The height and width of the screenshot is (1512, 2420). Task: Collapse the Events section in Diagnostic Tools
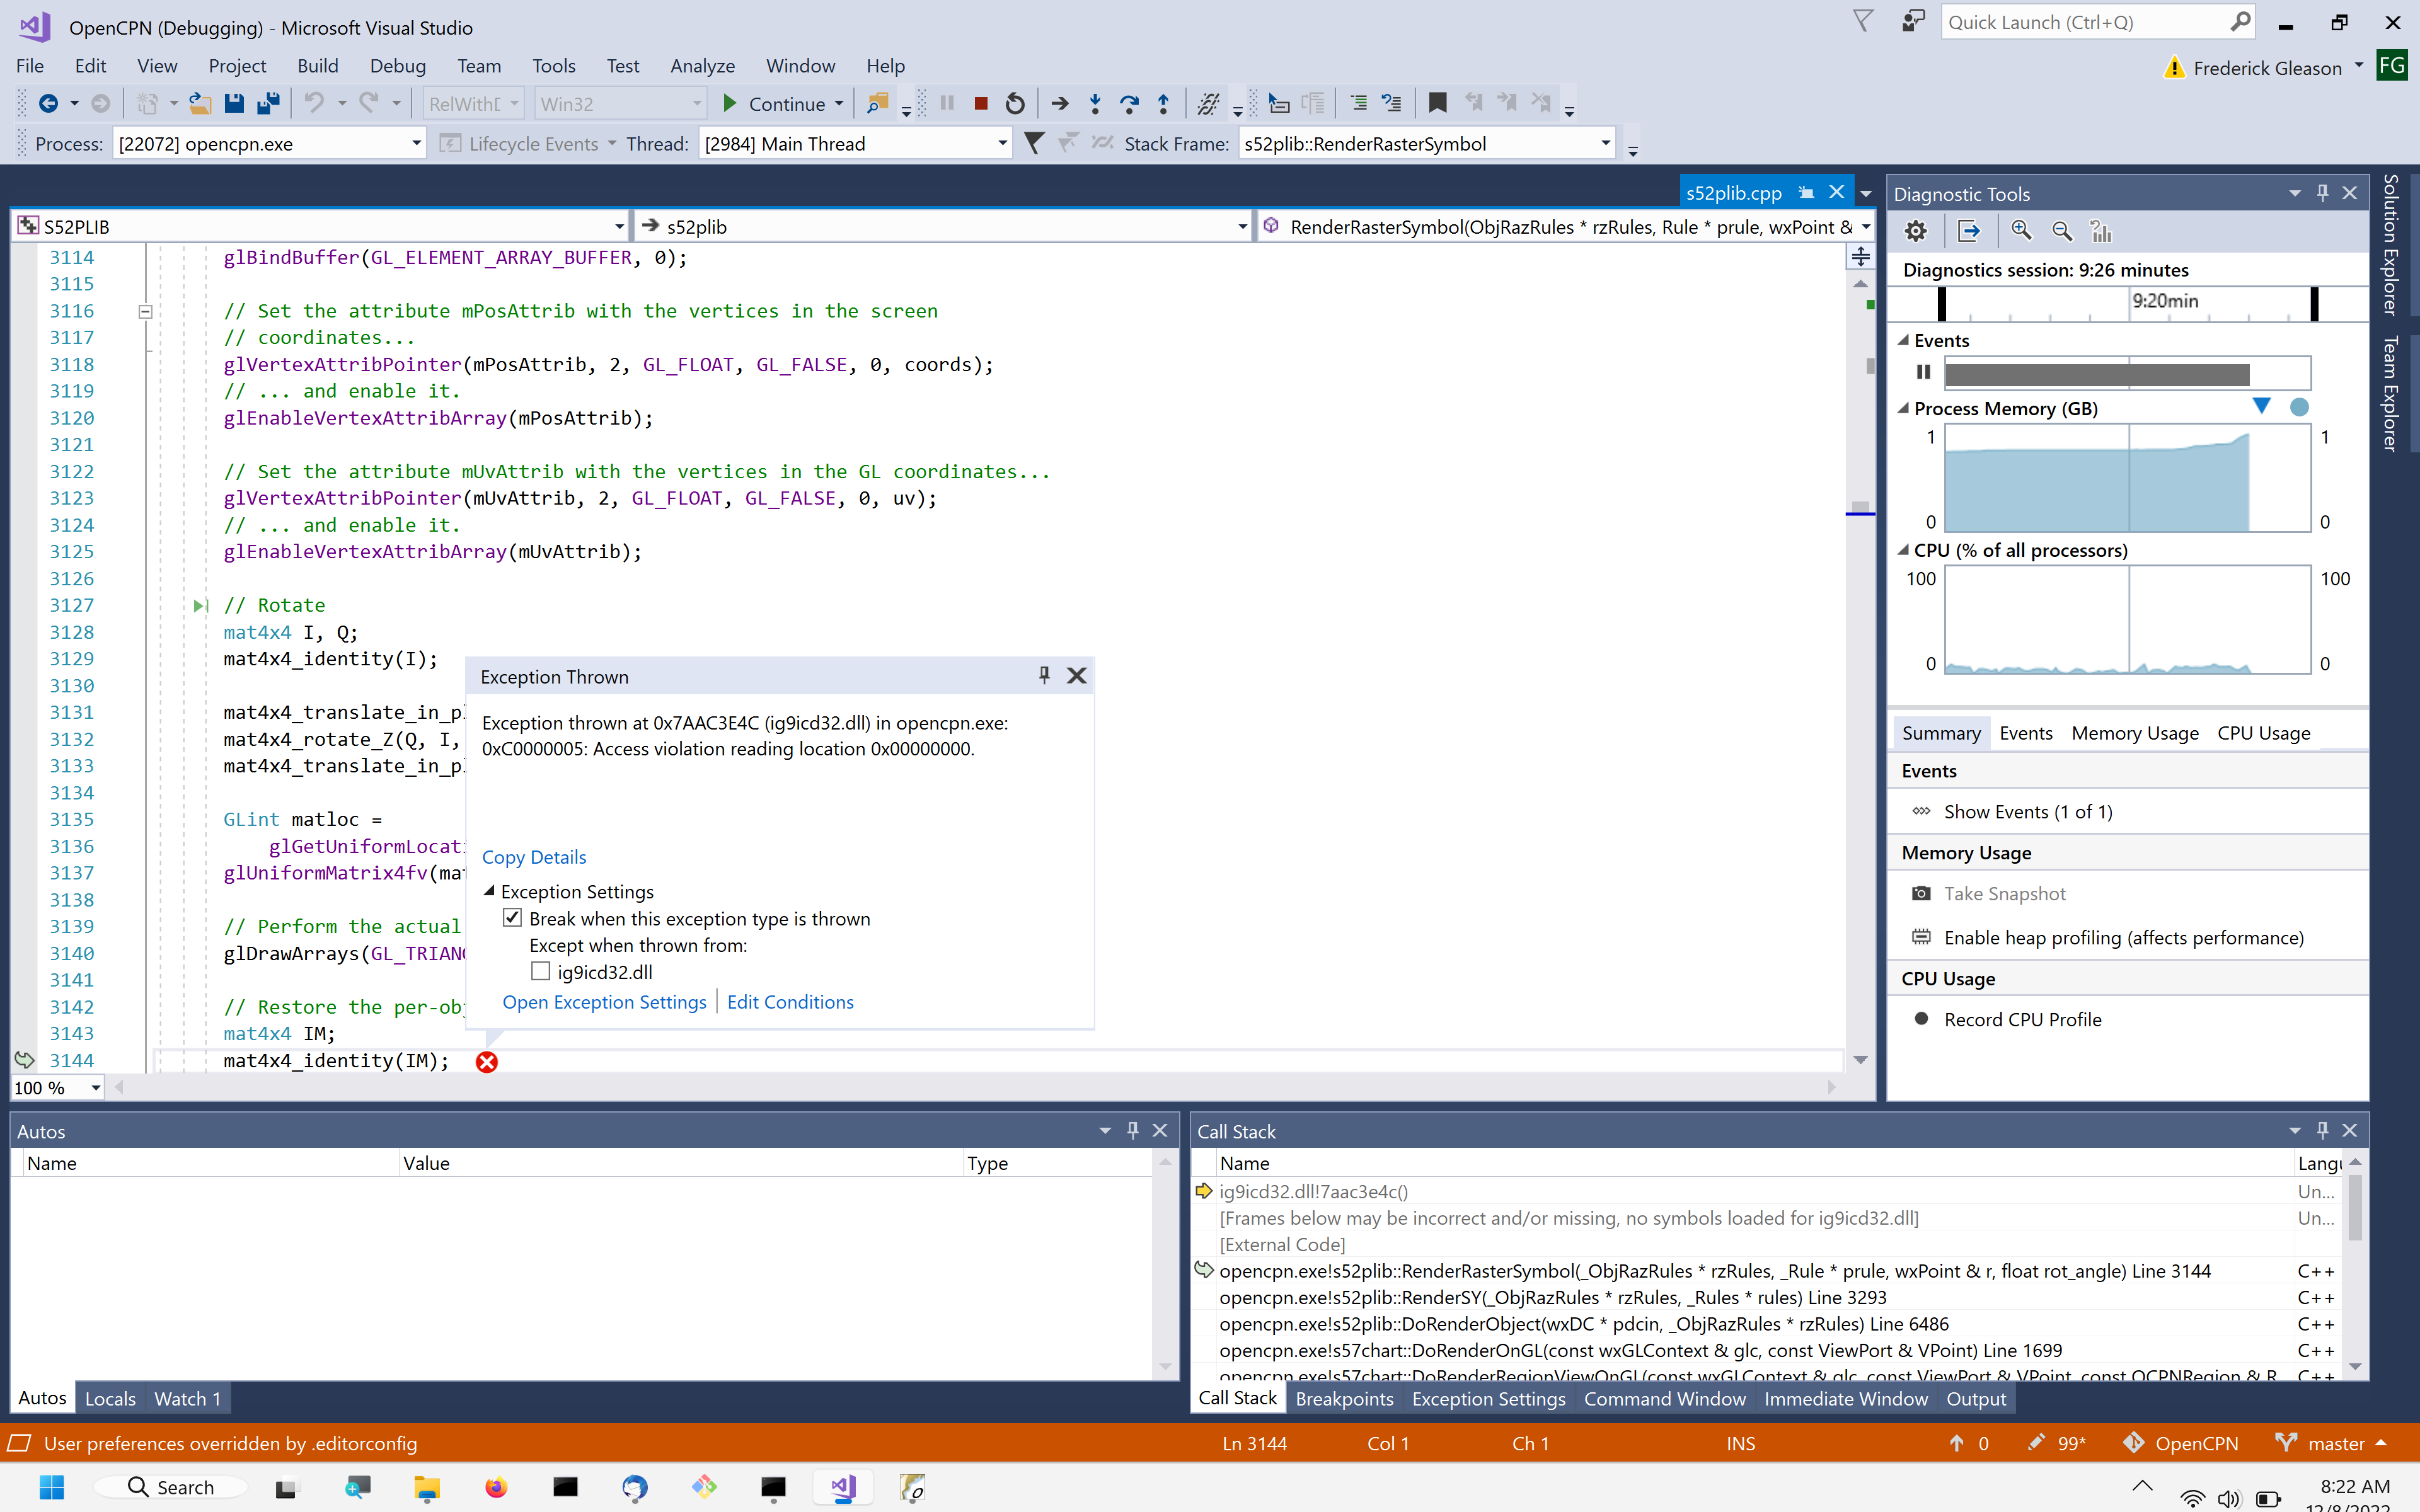(x=1903, y=340)
